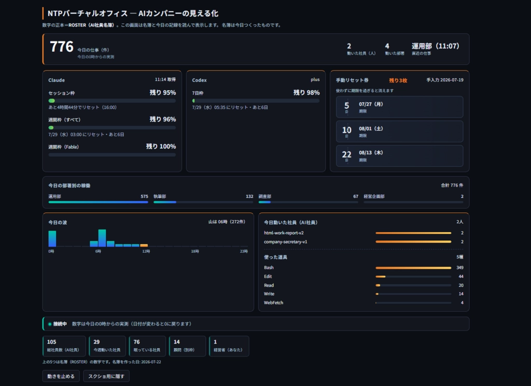Image resolution: width=531 pixels, height=386 pixels.
Task: Click the 29 今週動いた社員 stat card
Action: point(107,346)
